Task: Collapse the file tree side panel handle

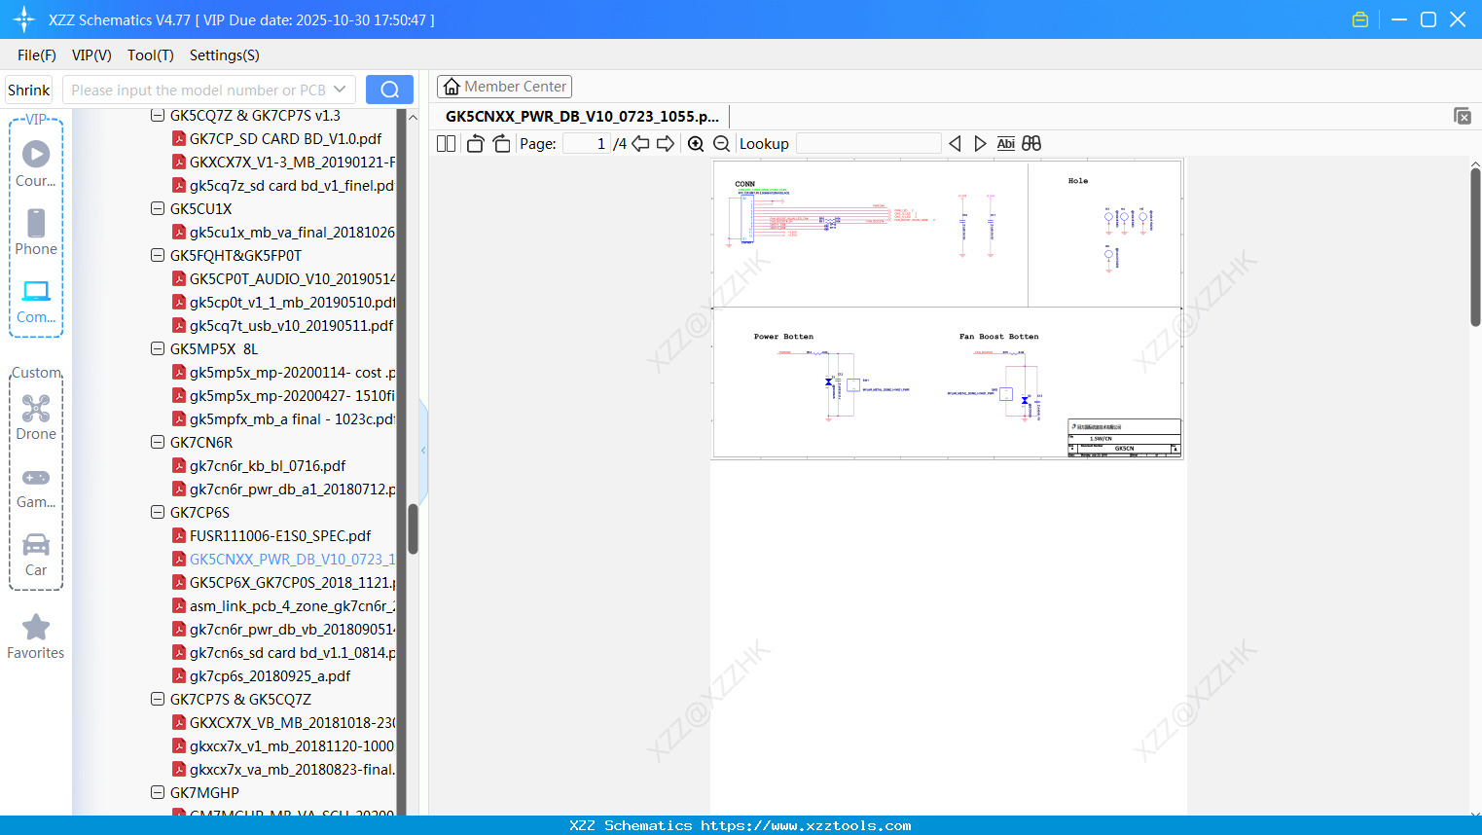Action: (x=423, y=450)
